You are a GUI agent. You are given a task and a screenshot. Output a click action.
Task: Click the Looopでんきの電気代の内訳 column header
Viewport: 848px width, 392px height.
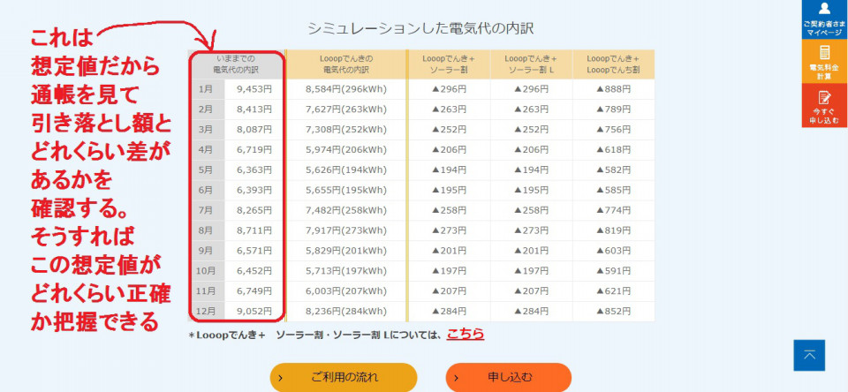[345, 64]
